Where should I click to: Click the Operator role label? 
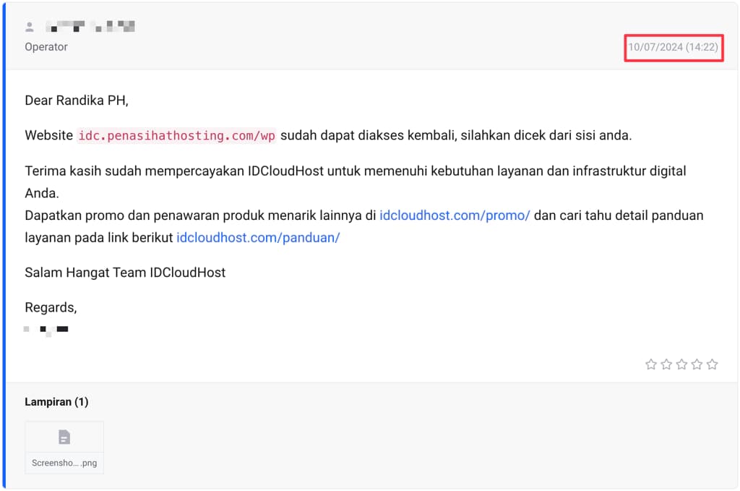[x=46, y=46]
